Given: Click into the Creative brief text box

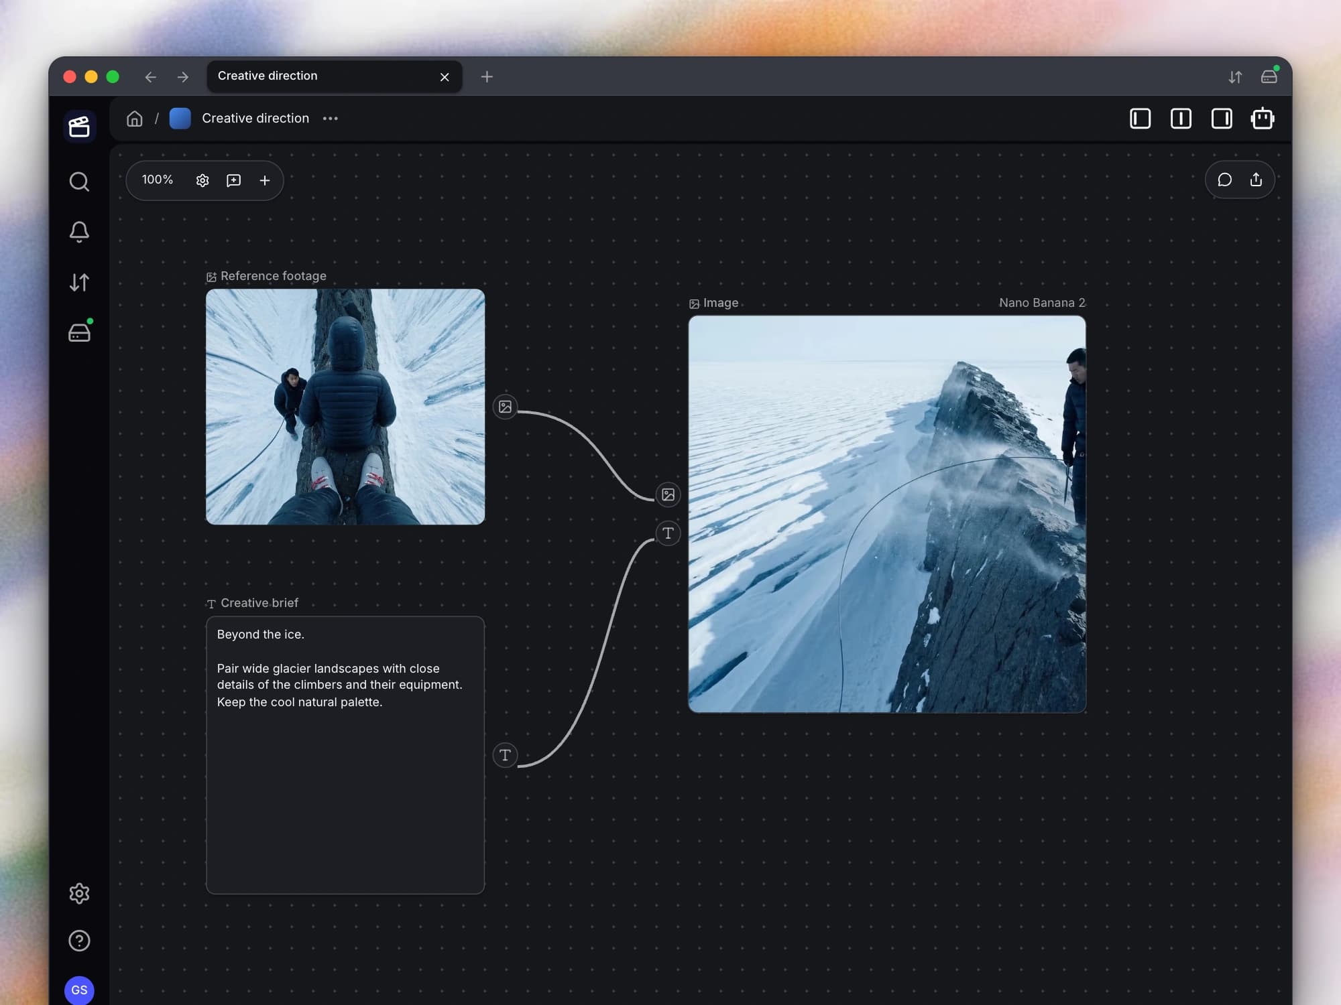Looking at the screenshot, I should coord(345,755).
